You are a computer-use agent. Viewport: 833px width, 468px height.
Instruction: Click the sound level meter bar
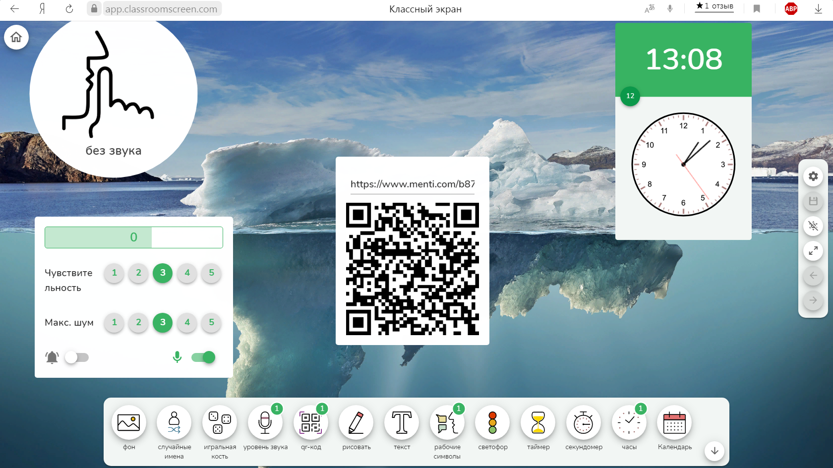(133, 237)
